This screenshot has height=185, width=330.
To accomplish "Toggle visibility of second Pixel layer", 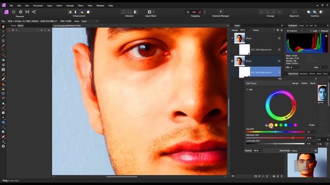I will [279, 61].
